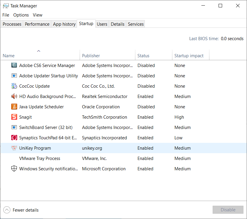Sort by Startup impact column header
The height and width of the screenshot is (219, 247).
pos(189,56)
